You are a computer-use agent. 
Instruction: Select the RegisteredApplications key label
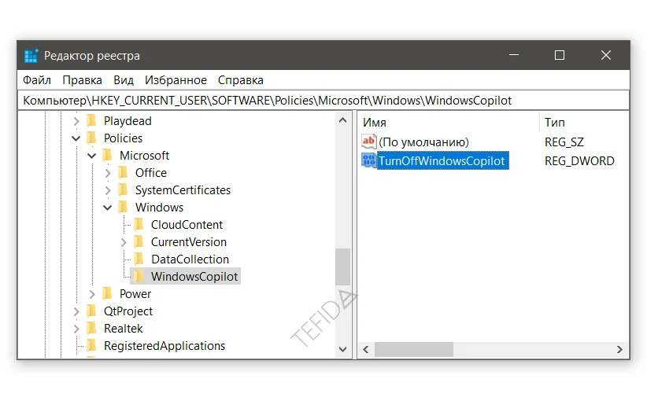[x=165, y=346]
